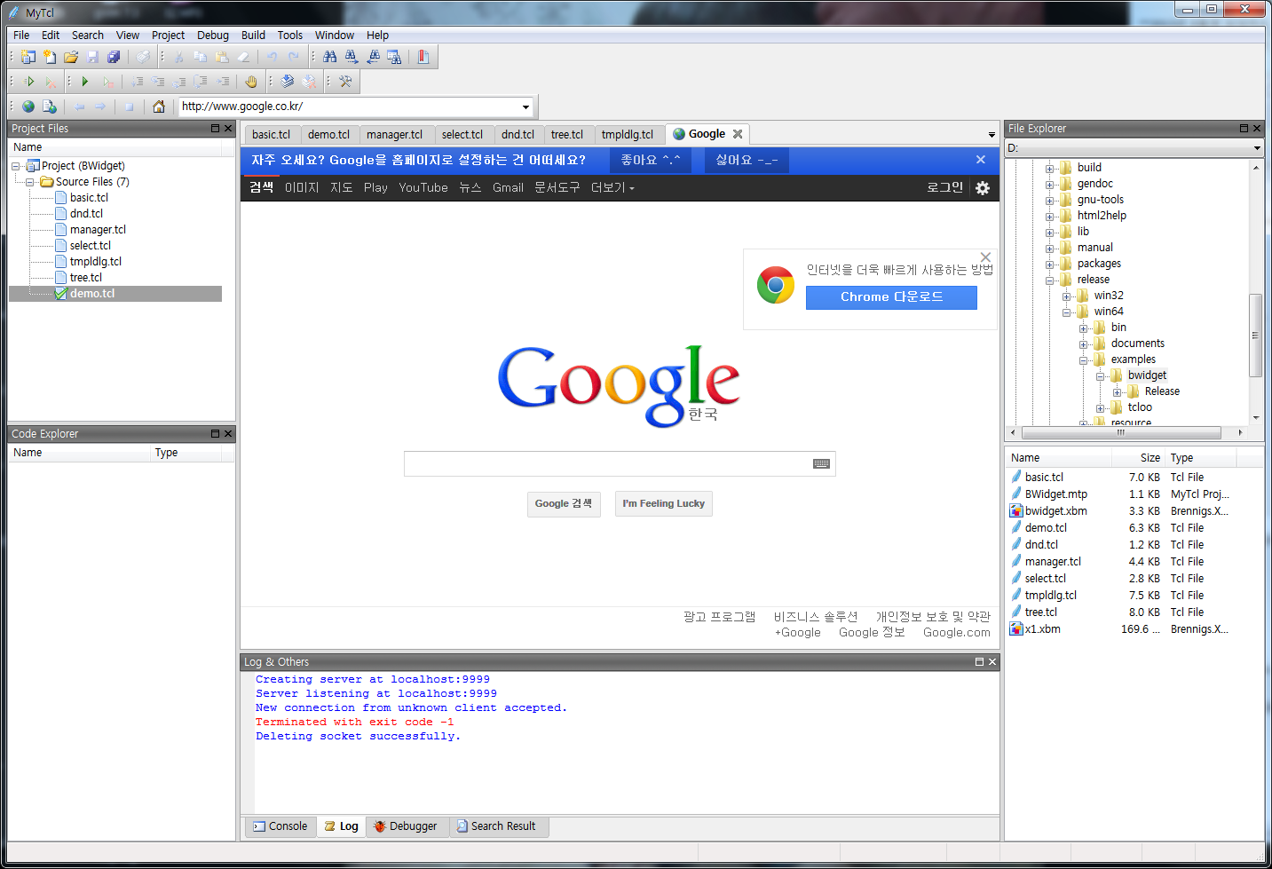This screenshot has height=869, width=1272.
Task: Click the Find binoculars icon
Action: tap(330, 57)
